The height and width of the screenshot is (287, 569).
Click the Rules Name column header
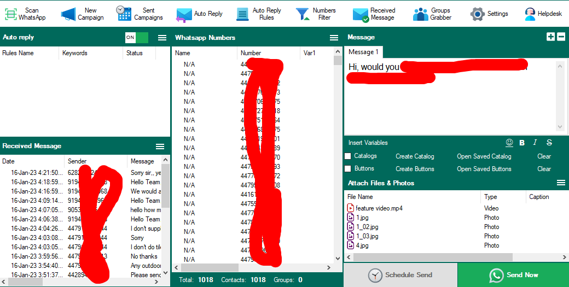(x=30, y=53)
